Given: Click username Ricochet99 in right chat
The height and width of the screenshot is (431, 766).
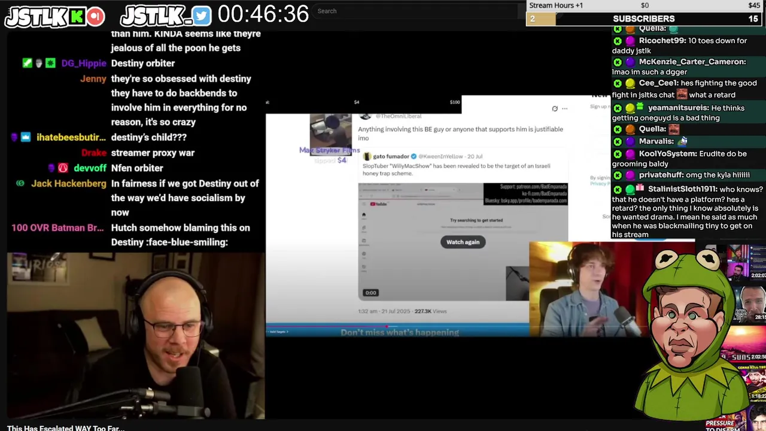Looking at the screenshot, I should tap(662, 41).
